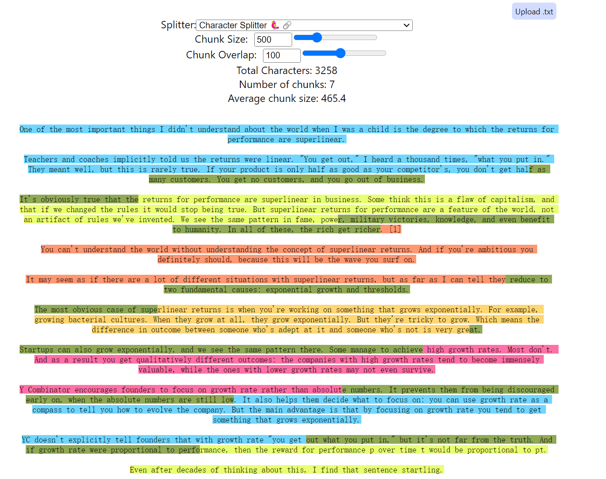Click the Chunk Overlap slider handle
Screen dimensions: 606x479
pyautogui.click(x=340, y=54)
